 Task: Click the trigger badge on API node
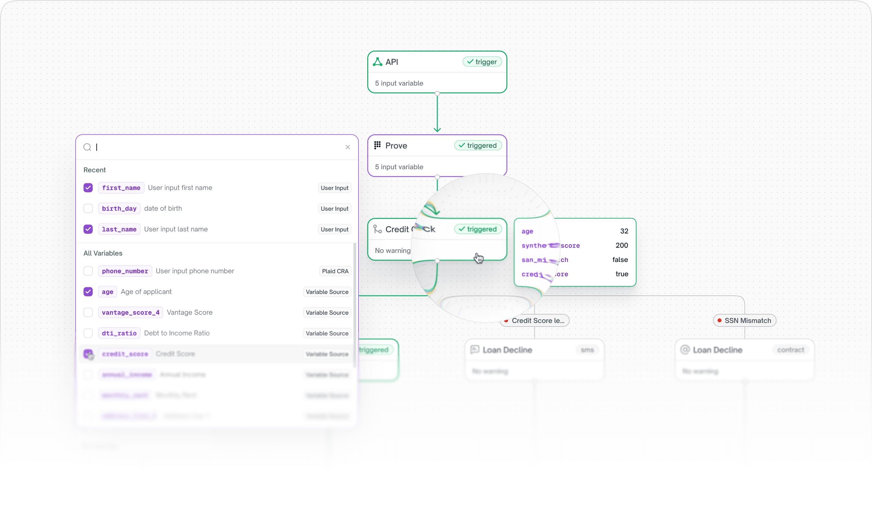tap(482, 62)
